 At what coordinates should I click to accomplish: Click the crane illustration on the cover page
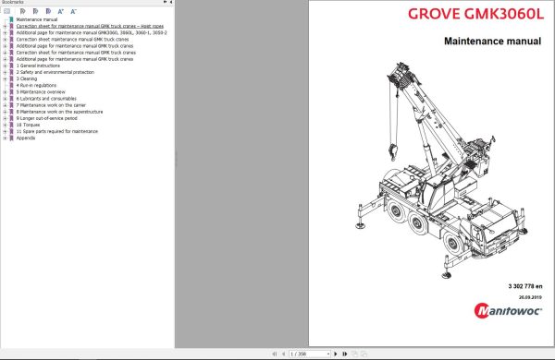441,170
